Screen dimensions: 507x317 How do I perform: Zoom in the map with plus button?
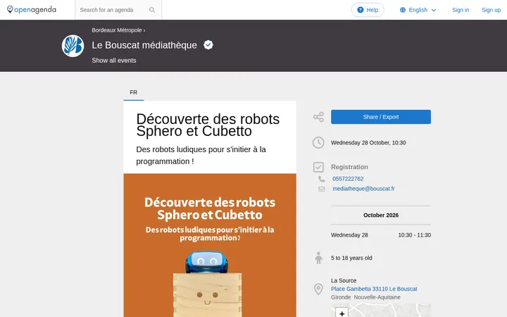[342, 313]
